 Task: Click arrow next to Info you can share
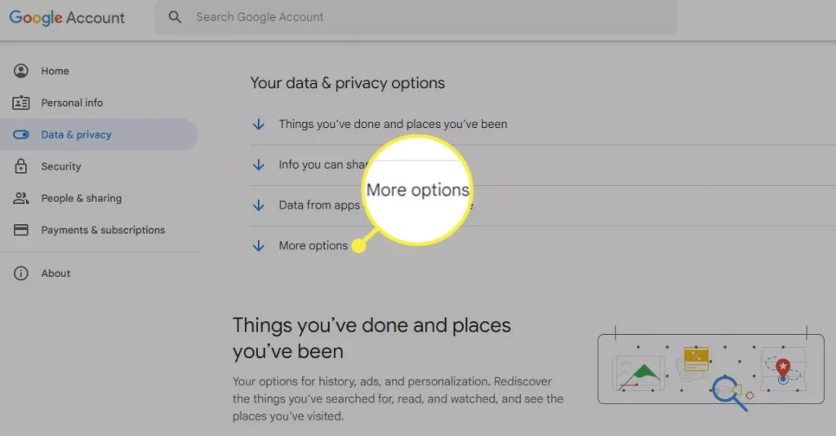tap(259, 165)
